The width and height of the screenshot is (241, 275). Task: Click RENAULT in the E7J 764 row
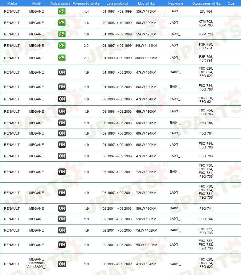tap(12, 11)
